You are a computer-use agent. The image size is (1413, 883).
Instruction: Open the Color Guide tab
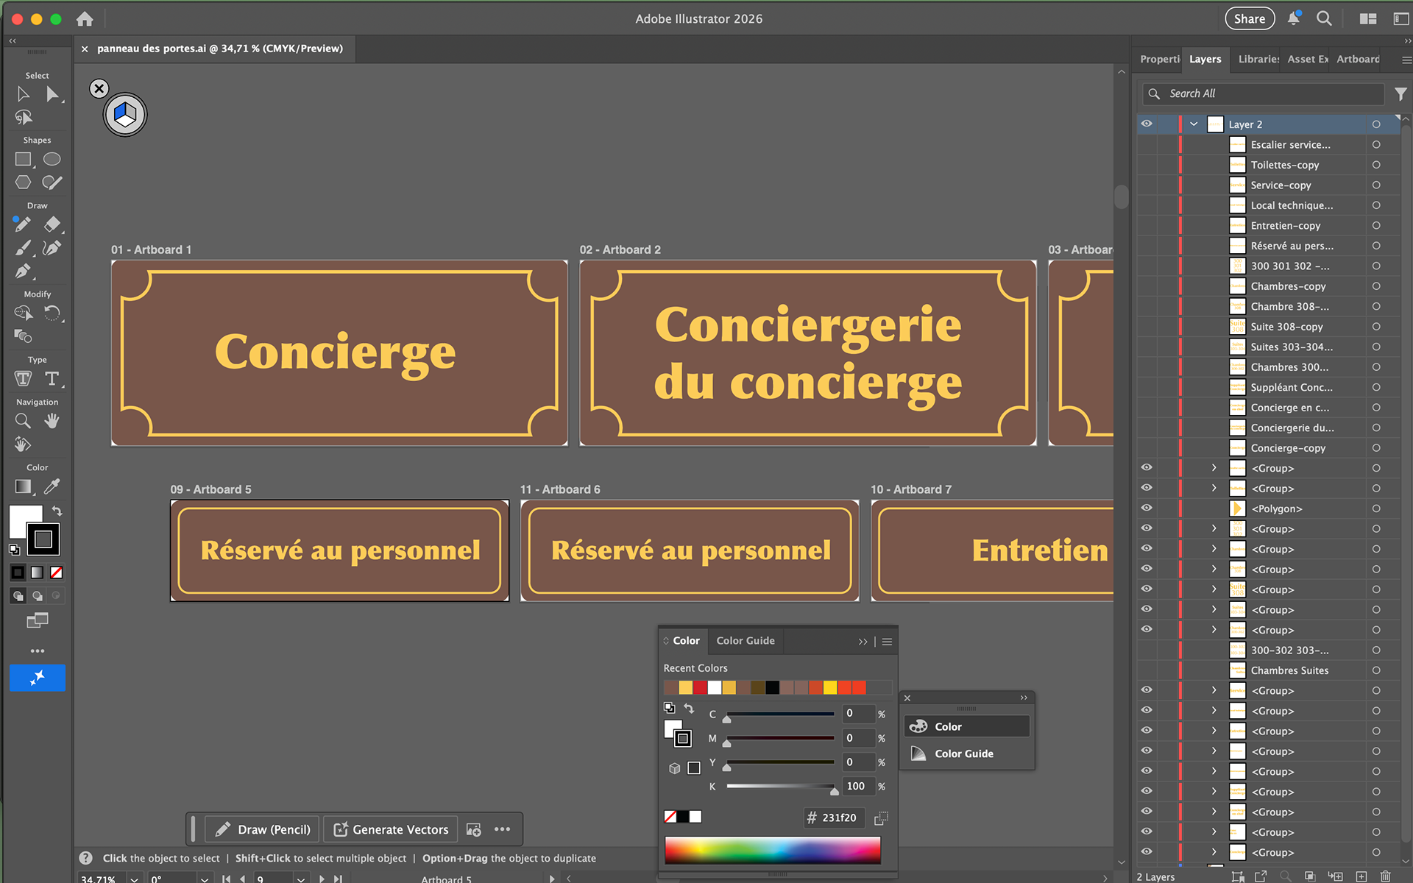coord(745,641)
